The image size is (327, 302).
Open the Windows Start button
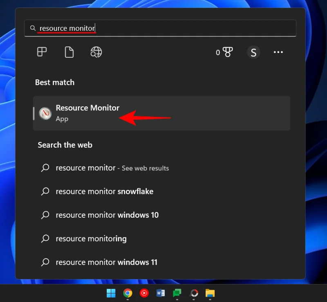[111, 293]
